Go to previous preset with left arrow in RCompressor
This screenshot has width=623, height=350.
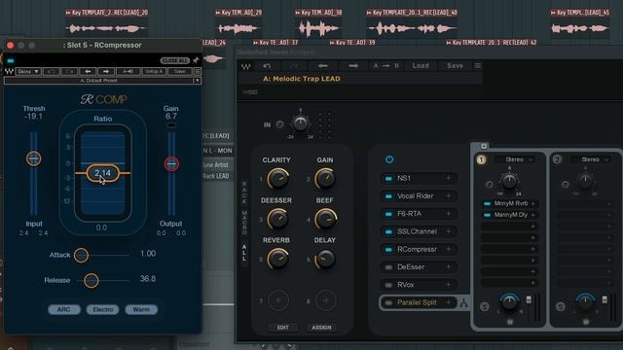(88, 71)
